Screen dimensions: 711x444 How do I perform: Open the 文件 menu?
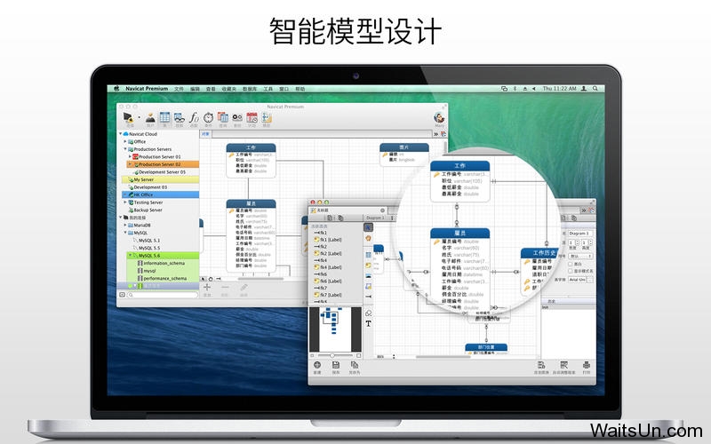click(180, 89)
